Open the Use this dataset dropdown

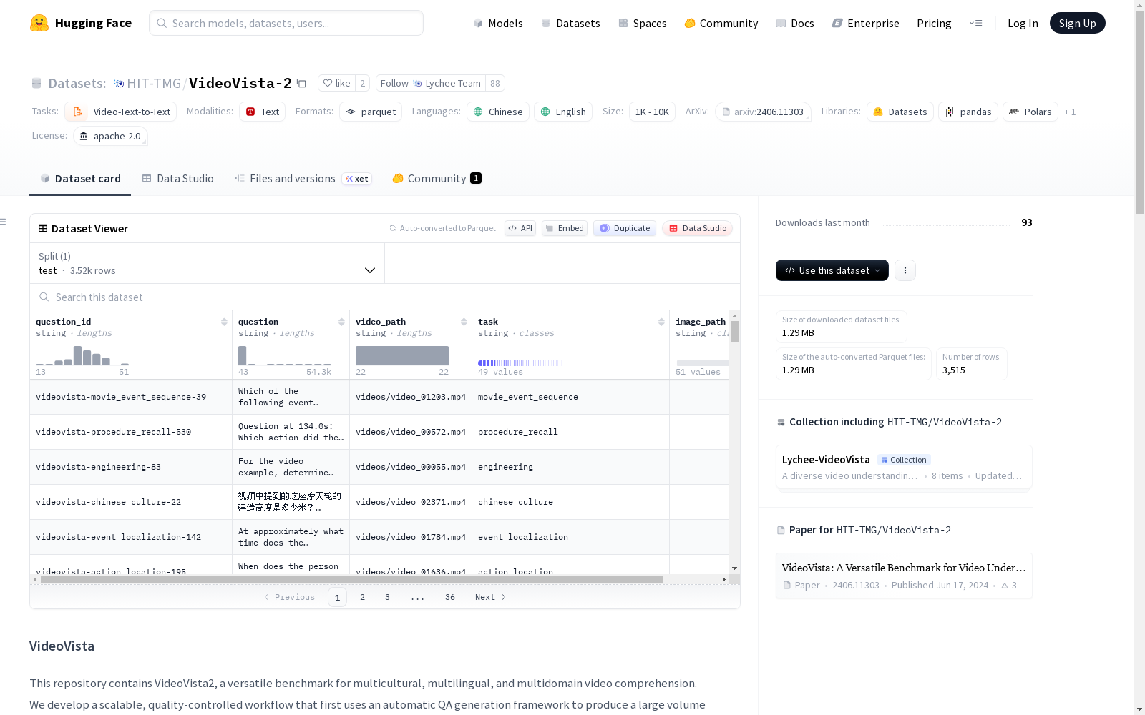(832, 270)
